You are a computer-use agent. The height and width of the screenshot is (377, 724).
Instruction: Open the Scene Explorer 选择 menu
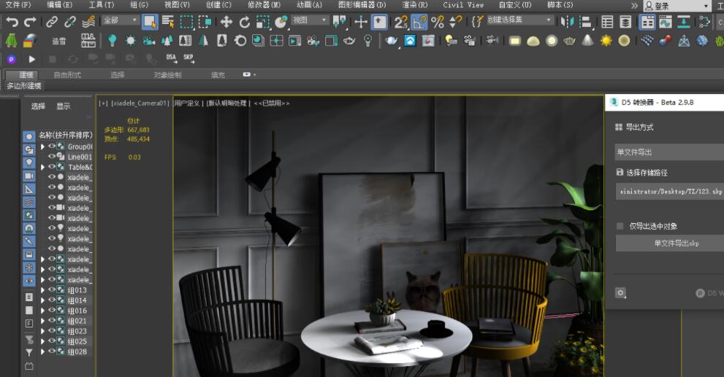[x=38, y=106]
